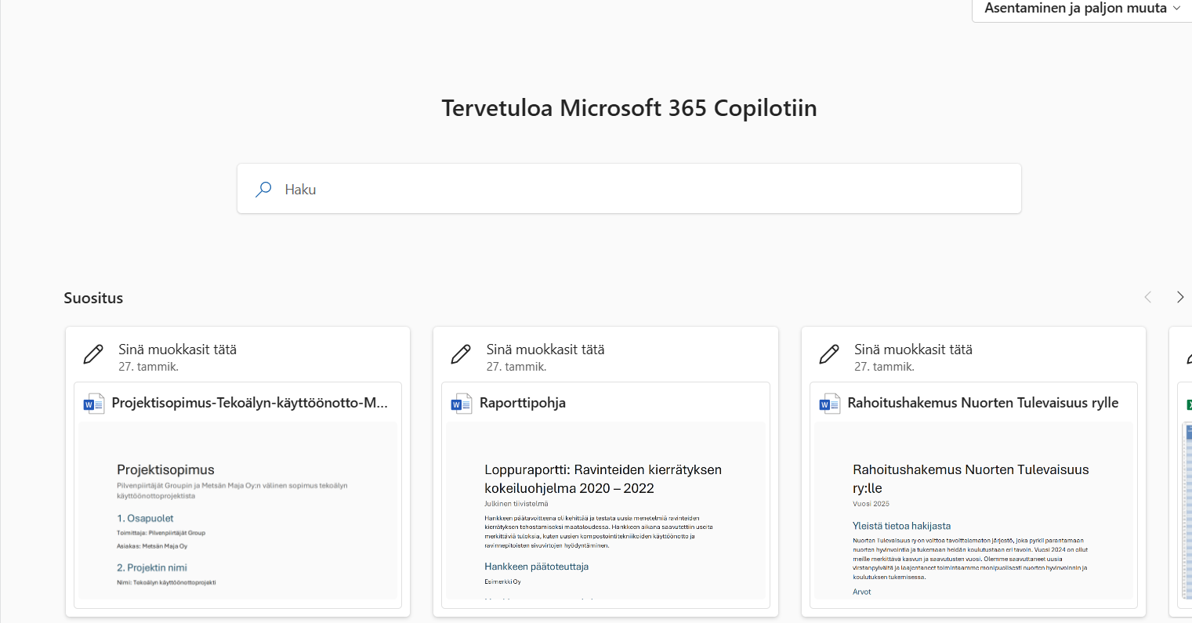Open the "Asentaminen ja paljon muuta" dropdown

coord(1081,9)
